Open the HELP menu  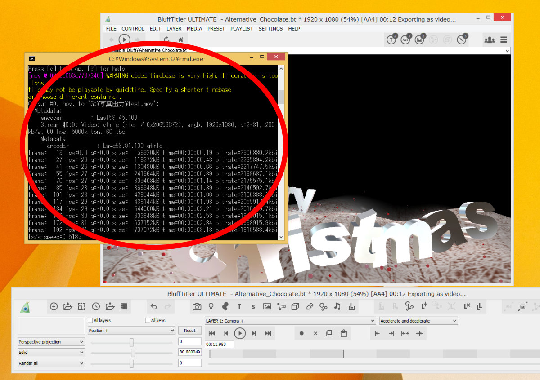point(294,29)
